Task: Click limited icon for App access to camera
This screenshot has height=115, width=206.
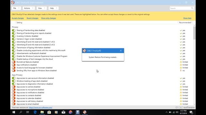Action: 181,87
